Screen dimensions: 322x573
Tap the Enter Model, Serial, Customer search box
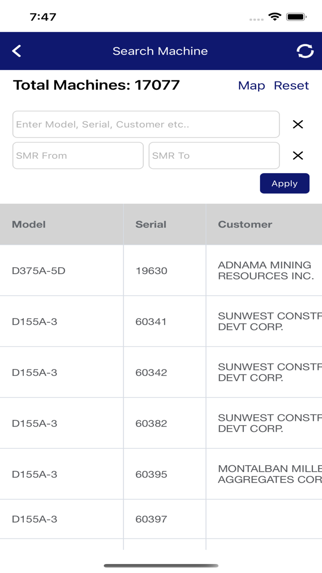point(146,124)
